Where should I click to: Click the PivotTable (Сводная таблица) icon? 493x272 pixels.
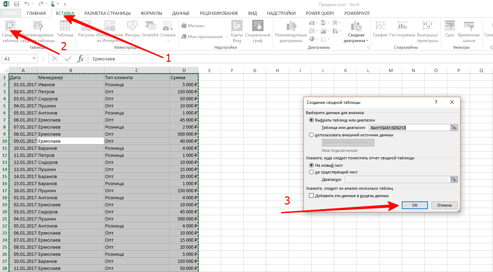click(10, 26)
